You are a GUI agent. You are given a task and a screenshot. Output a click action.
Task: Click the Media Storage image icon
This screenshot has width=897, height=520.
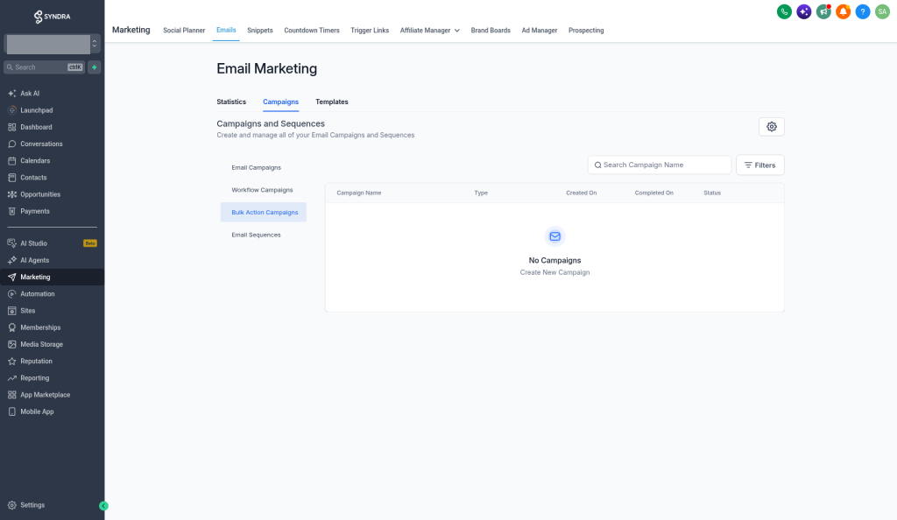tap(12, 345)
